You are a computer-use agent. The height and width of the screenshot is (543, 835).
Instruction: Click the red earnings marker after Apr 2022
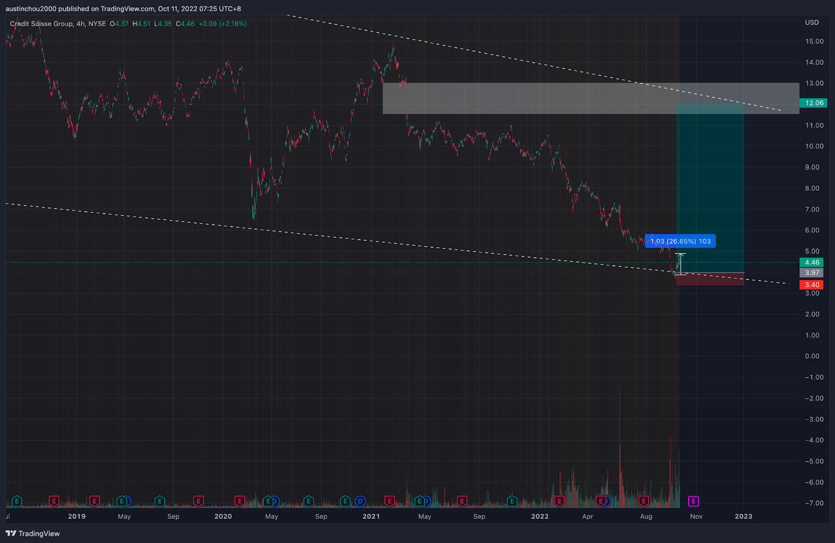[x=601, y=501]
